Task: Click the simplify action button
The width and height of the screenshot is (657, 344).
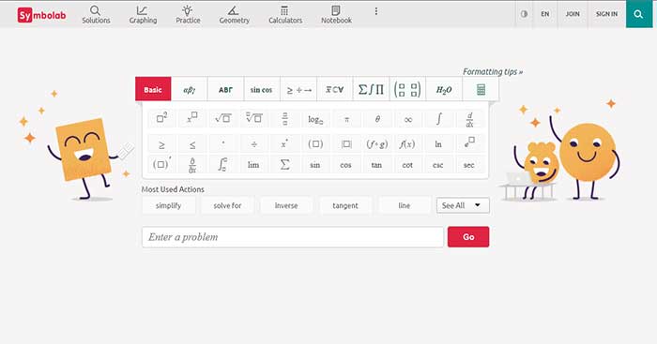Action: (168, 205)
